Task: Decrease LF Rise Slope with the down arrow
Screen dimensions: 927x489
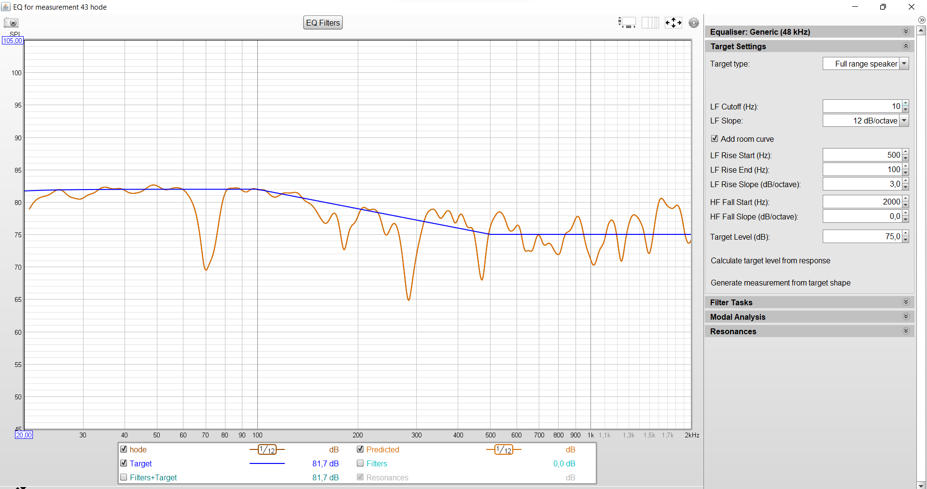Action: (906, 187)
